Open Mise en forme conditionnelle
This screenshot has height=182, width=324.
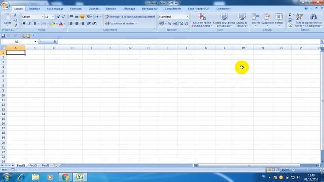[201, 20]
